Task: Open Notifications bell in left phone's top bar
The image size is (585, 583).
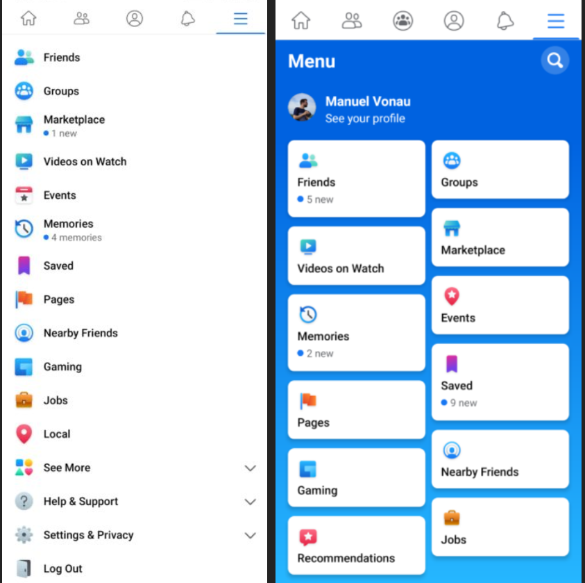Action: pos(187,18)
